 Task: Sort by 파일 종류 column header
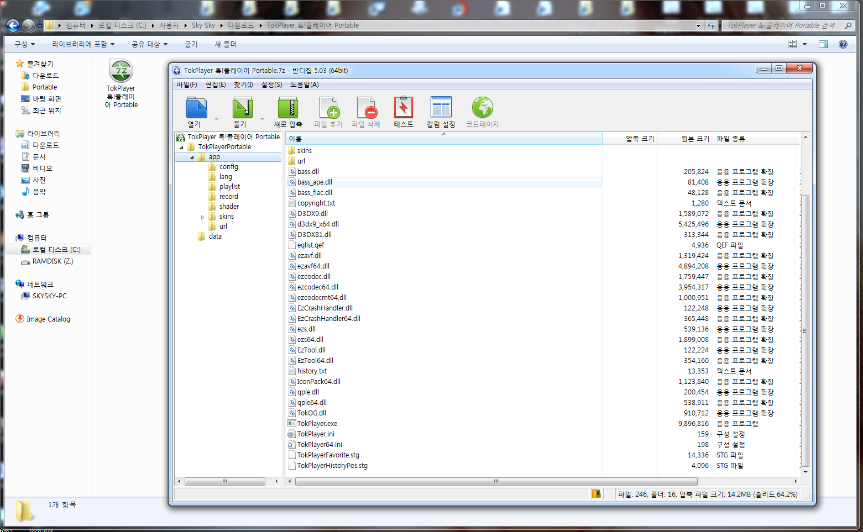(x=755, y=139)
